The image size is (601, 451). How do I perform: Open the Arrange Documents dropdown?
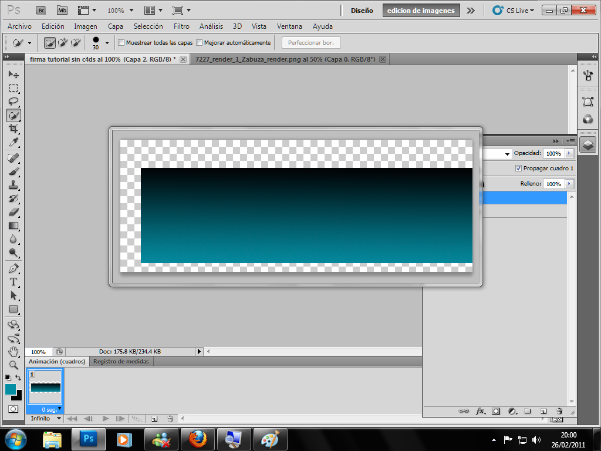[154, 11]
